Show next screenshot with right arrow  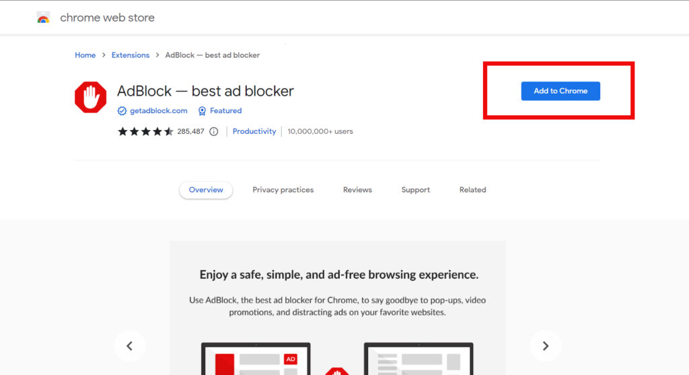click(545, 346)
